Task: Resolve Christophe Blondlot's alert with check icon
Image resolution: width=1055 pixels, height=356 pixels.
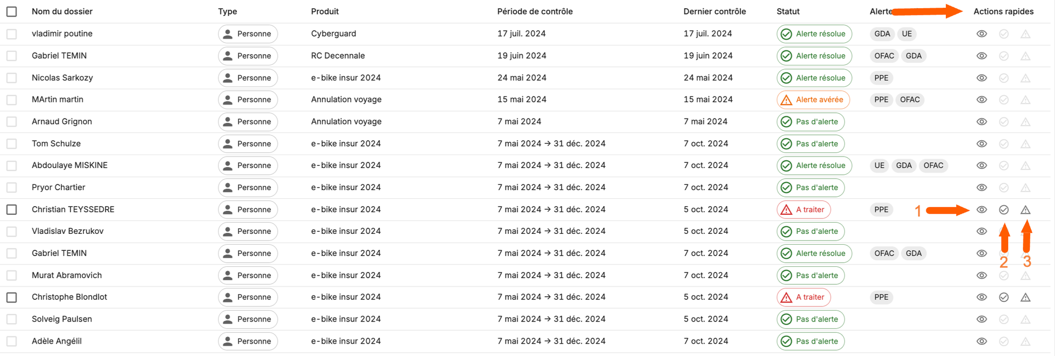Action: [1003, 297]
